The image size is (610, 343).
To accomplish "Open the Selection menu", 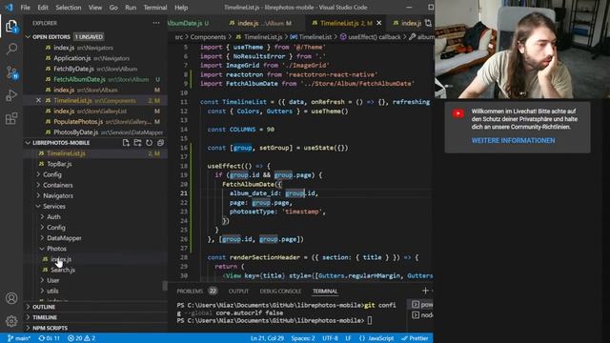I will point(69,7).
